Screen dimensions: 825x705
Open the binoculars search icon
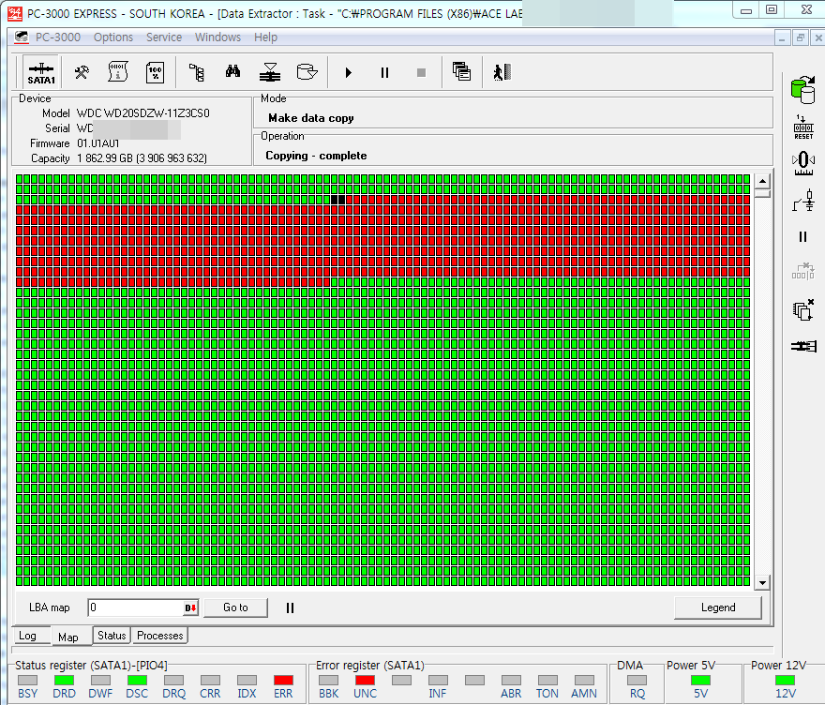point(232,71)
